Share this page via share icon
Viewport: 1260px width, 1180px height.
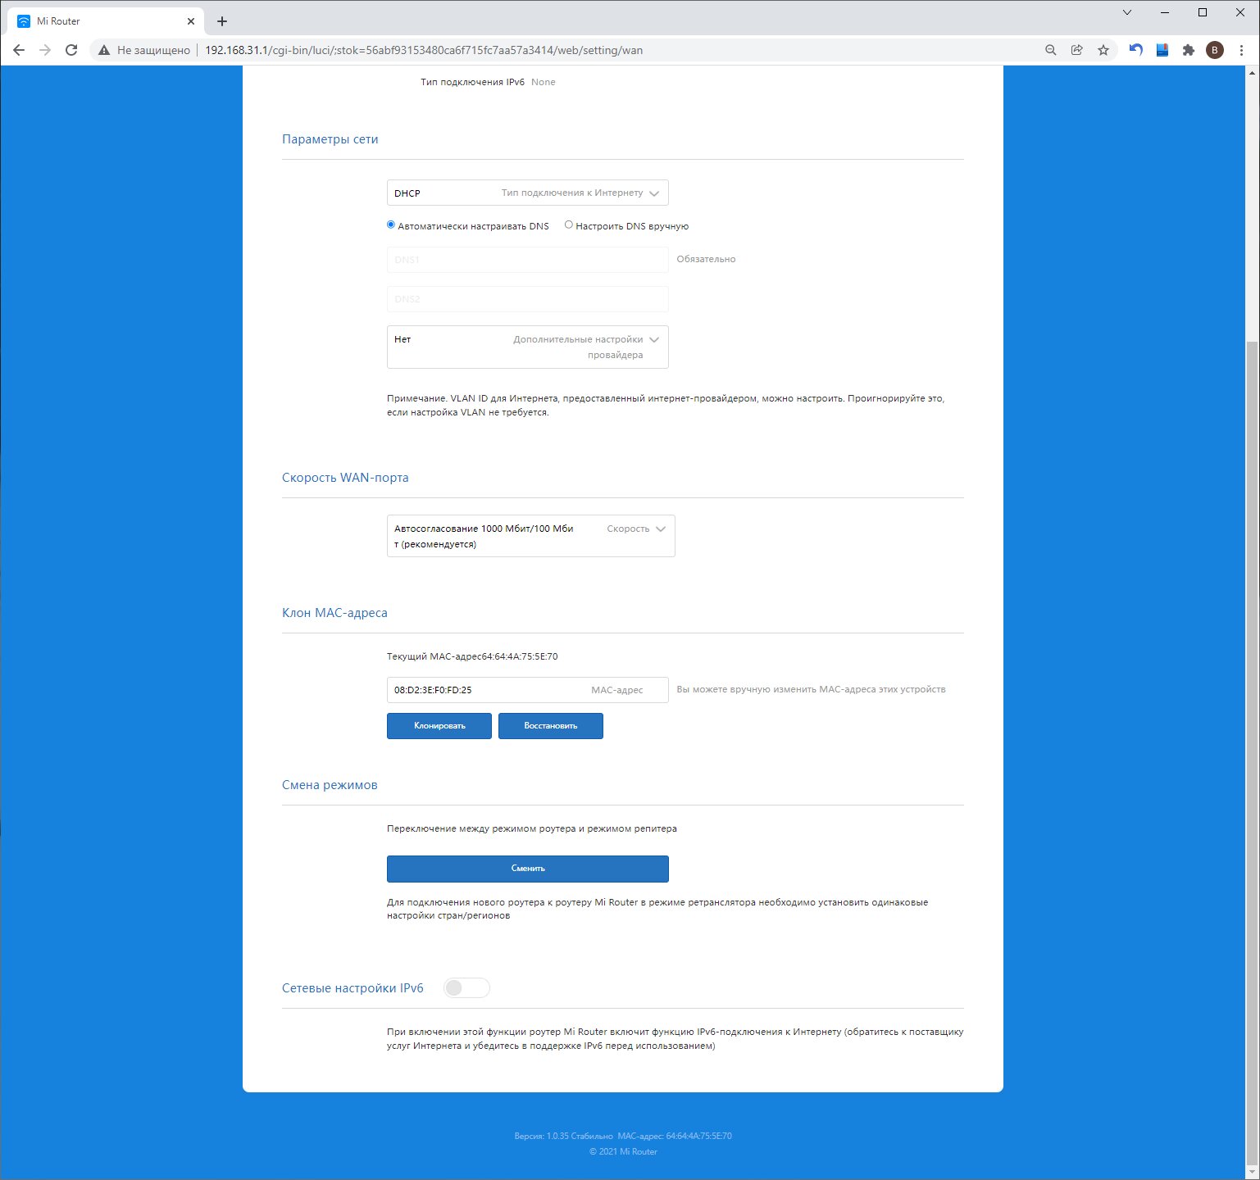click(1077, 50)
